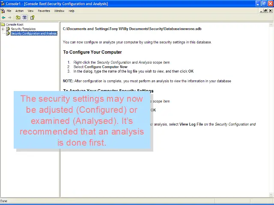Click the Console Root folder icon
Screen dimensions: 274x205
[3, 25]
